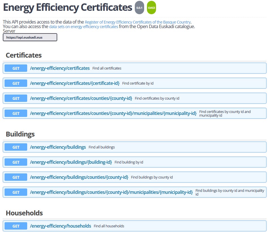Expand the certificates by county and municipality endpoint
The image size is (269, 233).
[113, 114]
